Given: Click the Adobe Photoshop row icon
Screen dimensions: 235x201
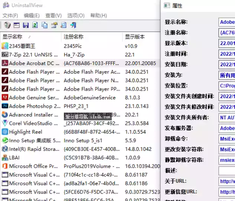Looking at the screenshot, I should tap(5, 106).
